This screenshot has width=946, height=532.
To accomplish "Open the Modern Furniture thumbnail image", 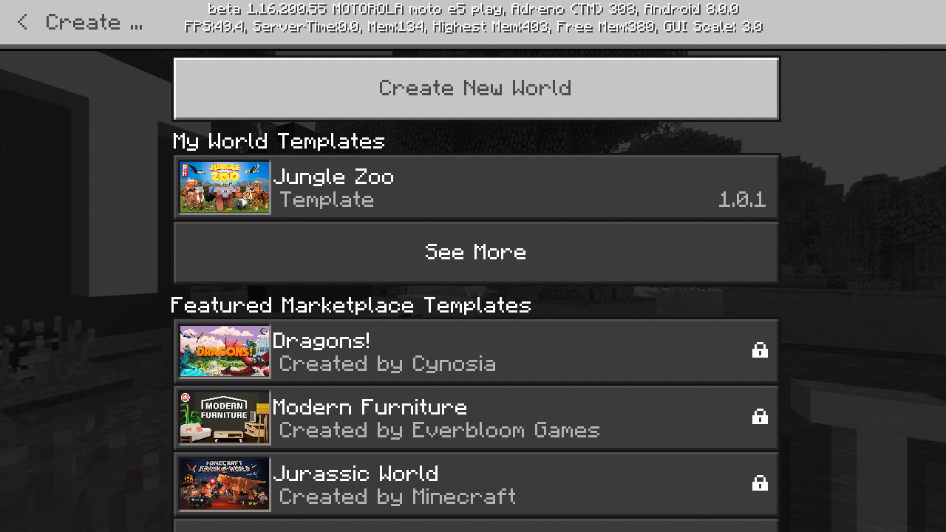I will point(225,418).
